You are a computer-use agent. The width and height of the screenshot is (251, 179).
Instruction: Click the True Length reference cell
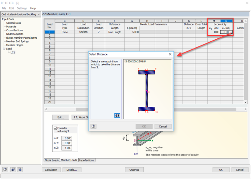click(x=115, y=32)
